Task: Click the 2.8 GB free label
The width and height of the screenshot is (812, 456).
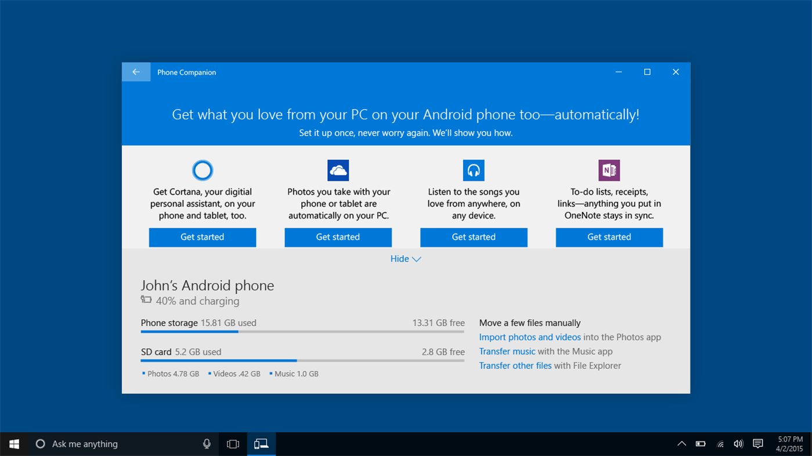Action: pos(443,352)
